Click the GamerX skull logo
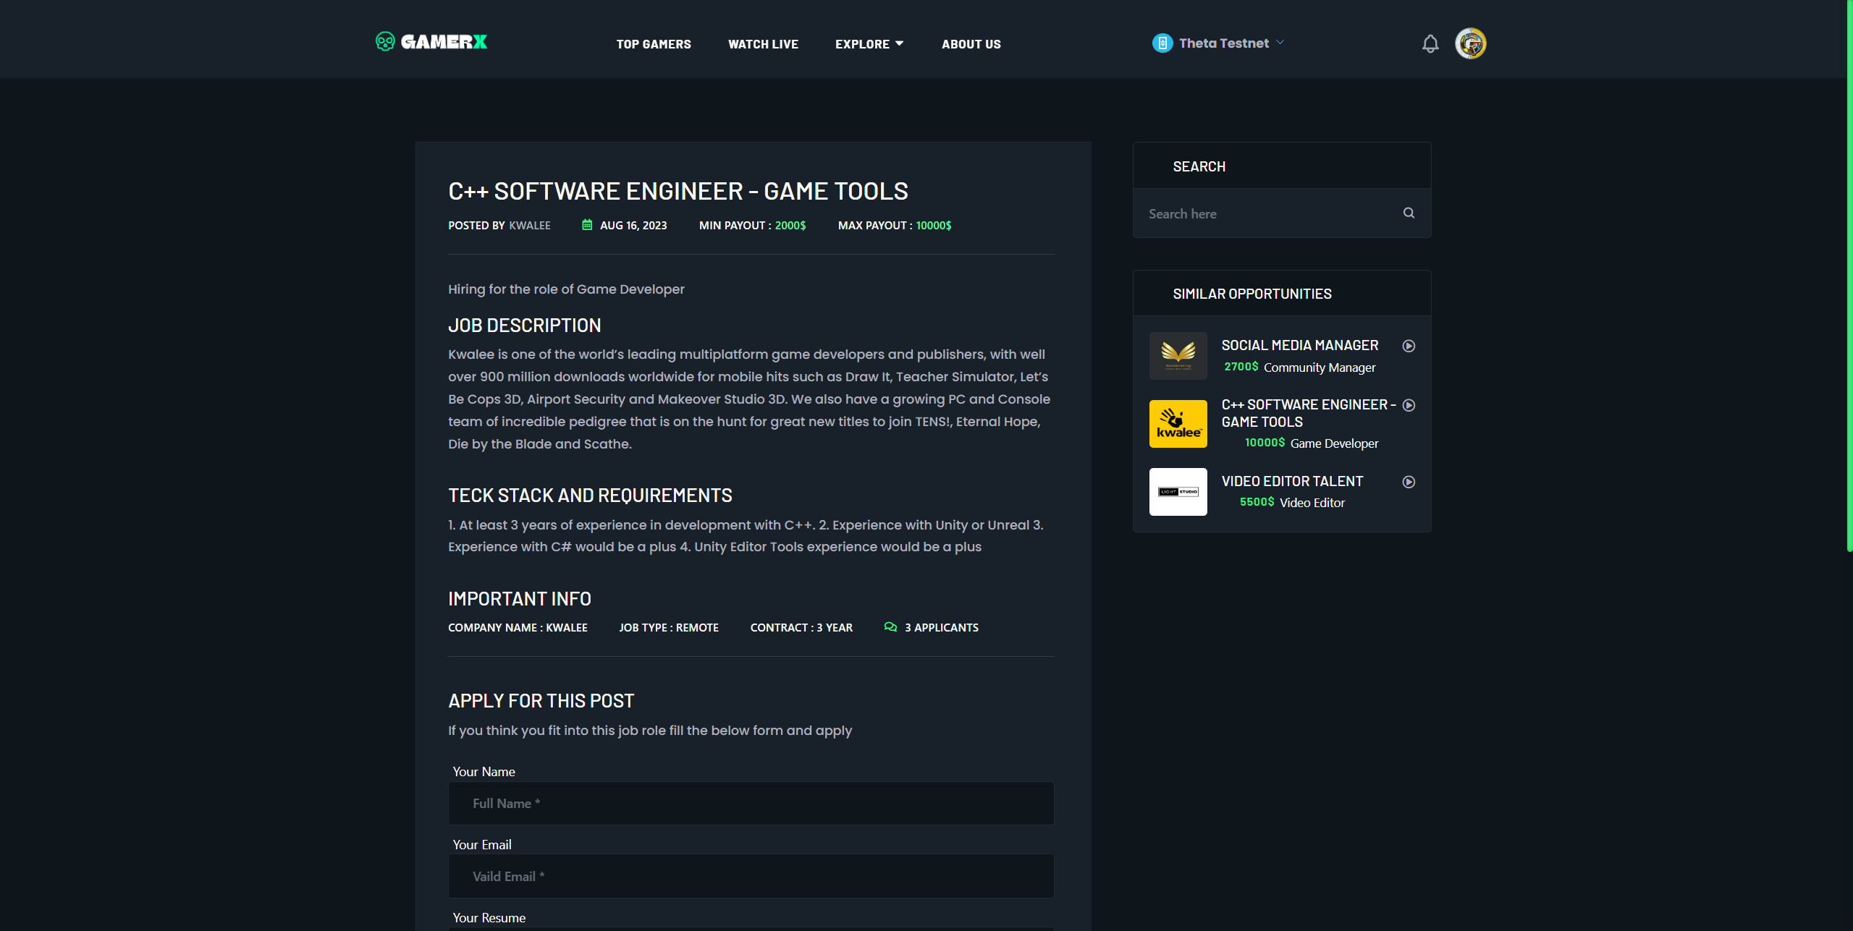This screenshot has height=931, width=1853. 386,43
